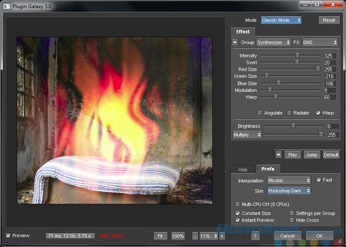Click the Reset button

pos(329,21)
